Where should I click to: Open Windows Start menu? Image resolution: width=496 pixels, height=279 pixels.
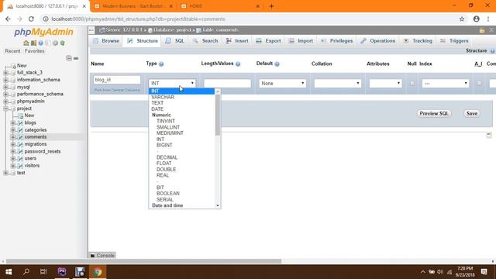click(9, 272)
